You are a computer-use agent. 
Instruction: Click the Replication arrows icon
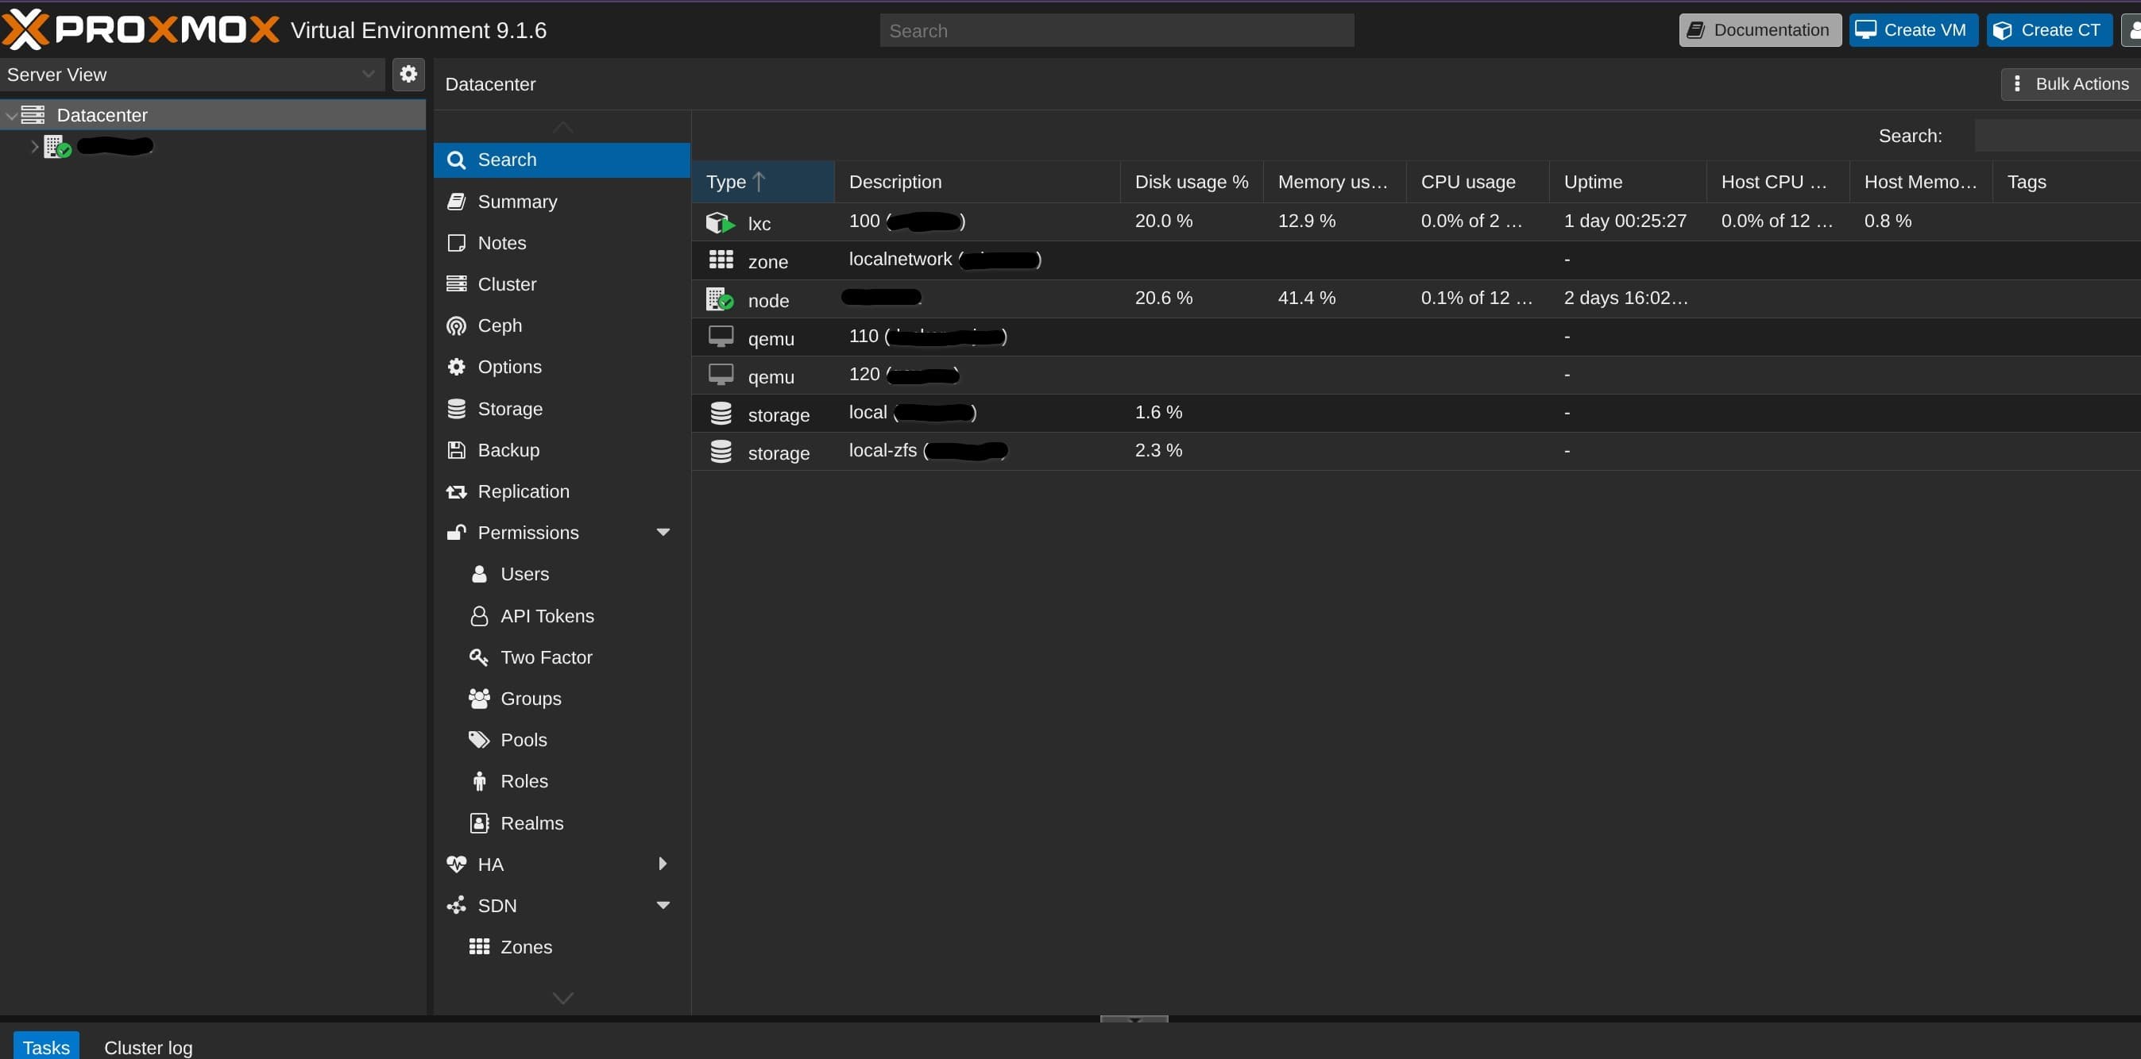point(456,491)
